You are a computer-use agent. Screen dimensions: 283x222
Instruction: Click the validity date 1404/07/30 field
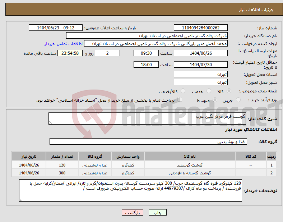pos(200,64)
